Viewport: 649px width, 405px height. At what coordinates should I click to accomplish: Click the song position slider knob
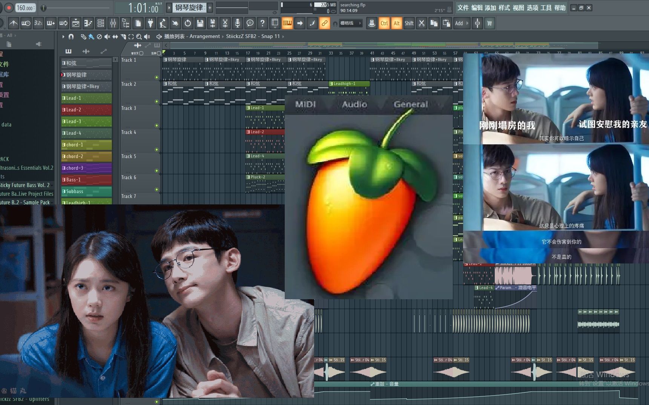click(x=43, y=8)
